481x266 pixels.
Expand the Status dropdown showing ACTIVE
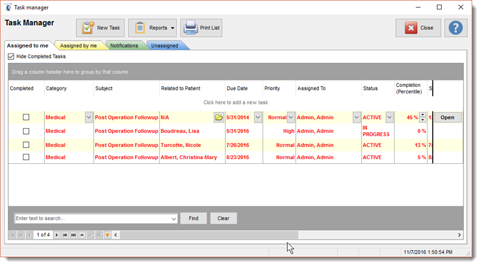389,117
